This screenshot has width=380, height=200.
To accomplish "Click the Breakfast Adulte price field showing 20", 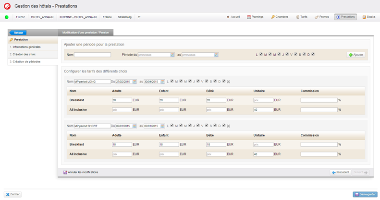I will tap(122, 100).
